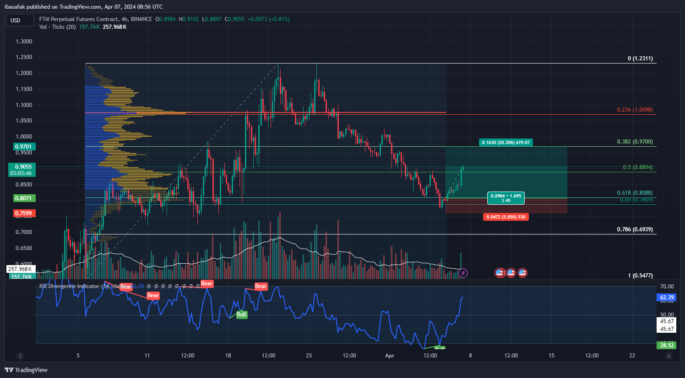The height and width of the screenshot is (378, 685).
Task: Click the 25 date label on the time axis
Action: click(x=309, y=356)
